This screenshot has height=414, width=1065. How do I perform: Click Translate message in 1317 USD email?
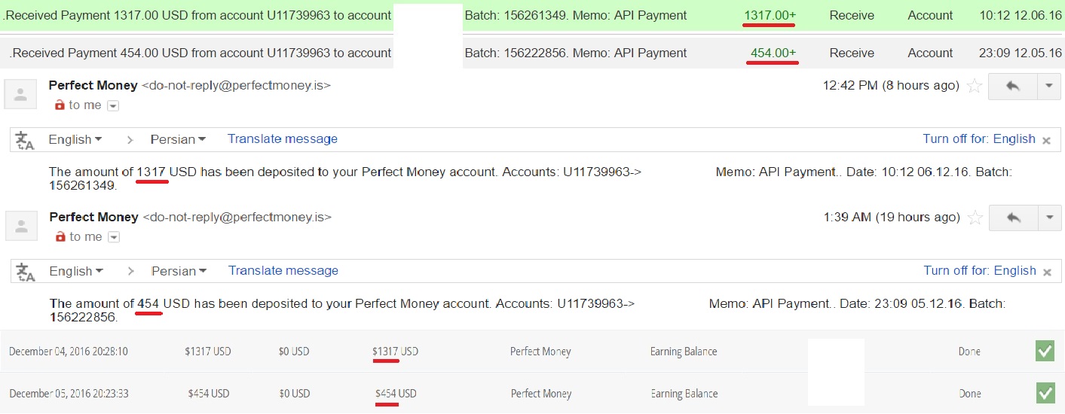point(283,139)
